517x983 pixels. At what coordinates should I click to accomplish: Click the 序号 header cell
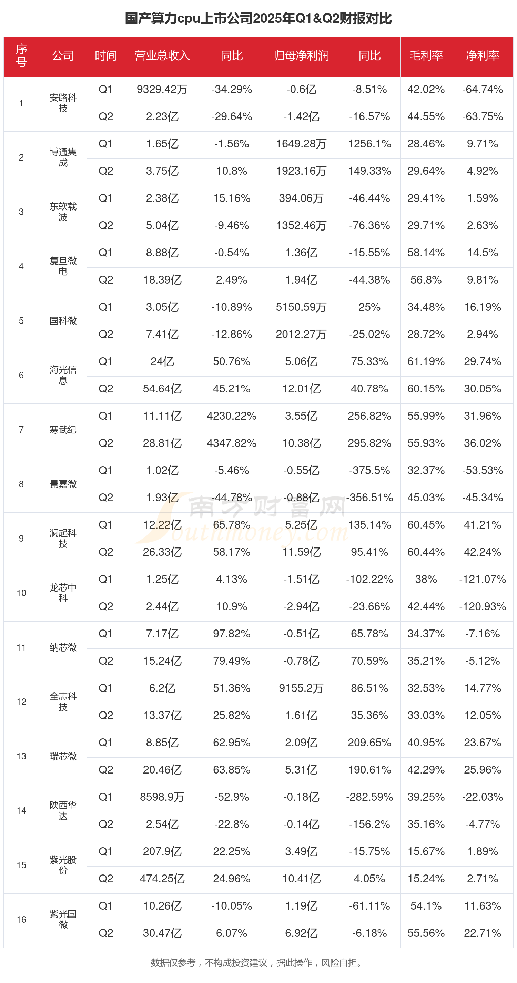click(x=21, y=56)
